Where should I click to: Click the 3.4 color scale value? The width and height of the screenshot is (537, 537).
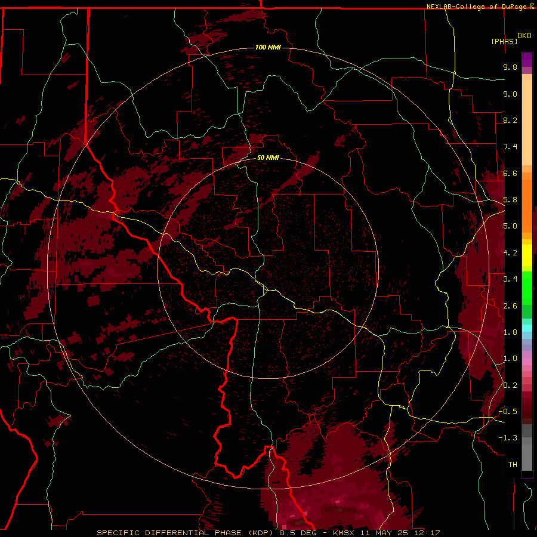click(510, 279)
